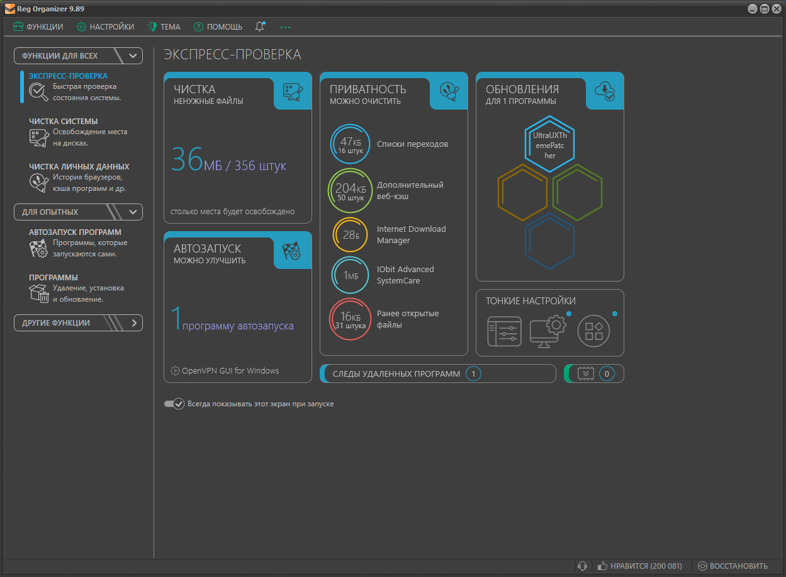The height and width of the screenshot is (577, 786).
Task: Collapse the ФУНКЦИИ ДЛЯ ВСЕХ section
Action: pos(133,55)
